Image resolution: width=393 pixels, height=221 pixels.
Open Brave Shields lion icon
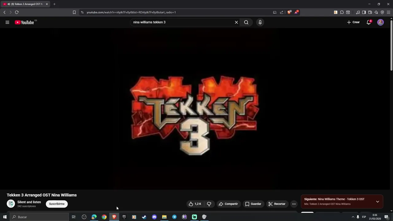pos(289,12)
